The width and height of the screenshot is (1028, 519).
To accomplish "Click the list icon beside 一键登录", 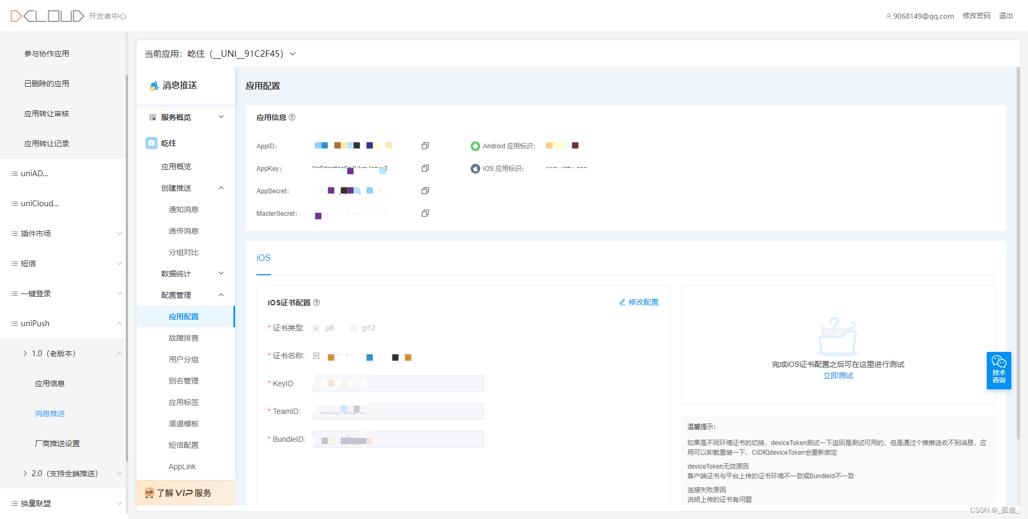I will 14,294.
